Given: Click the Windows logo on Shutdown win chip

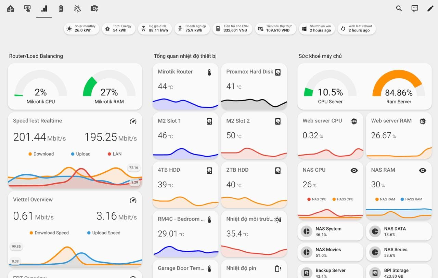Looking at the screenshot, I should tap(305, 29).
